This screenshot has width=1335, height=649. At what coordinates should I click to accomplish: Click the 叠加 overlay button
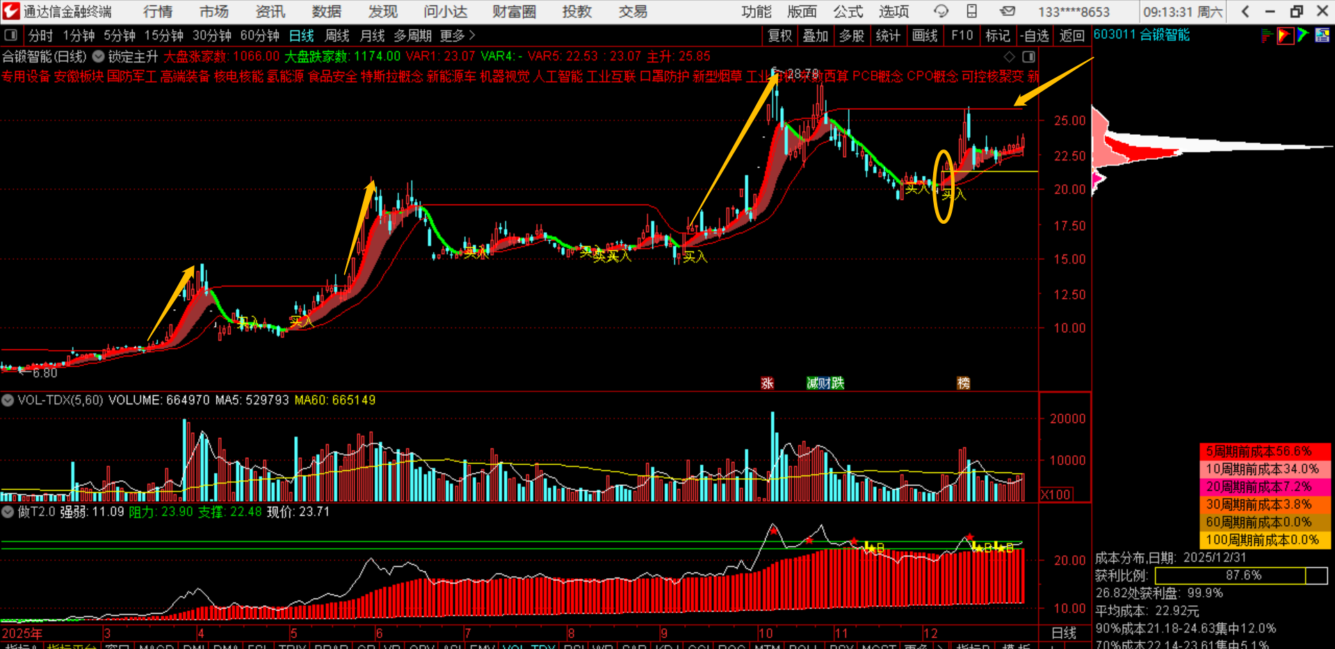point(816,35)
